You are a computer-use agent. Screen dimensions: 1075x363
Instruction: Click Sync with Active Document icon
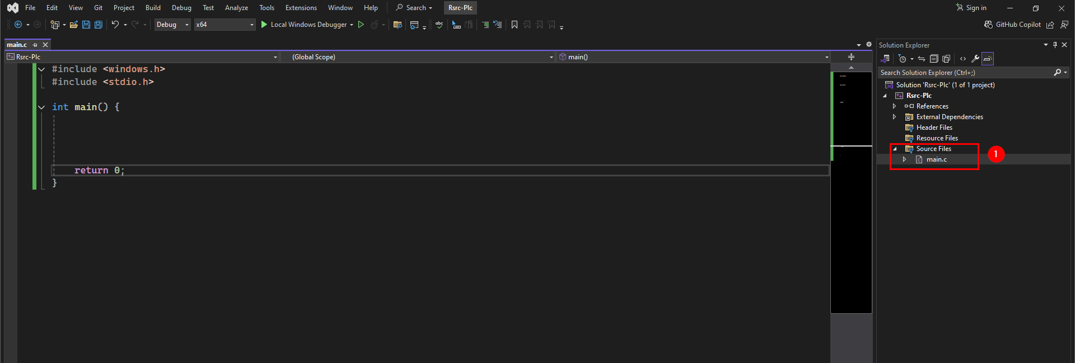(922, 59)
